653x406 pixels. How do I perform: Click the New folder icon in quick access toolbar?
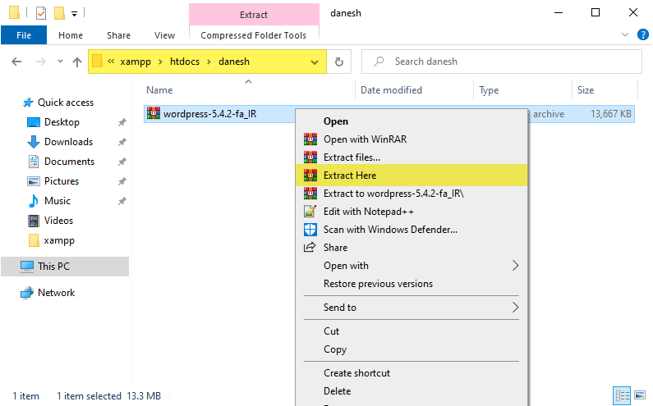coord(59,13)
